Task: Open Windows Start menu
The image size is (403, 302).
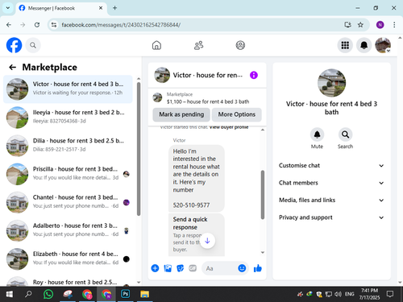Action: (x=10, y=294)
